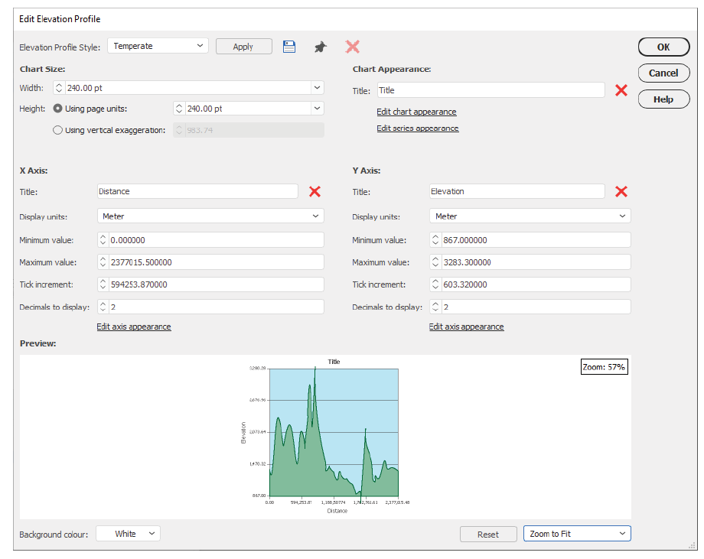This screenshot has height=559, width=704.
Task: Click the pin style icon
Action: tap(320, 47)
